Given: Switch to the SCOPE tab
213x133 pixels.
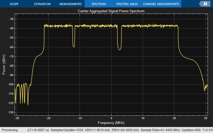Looking at the screenshot, I should click(x=14, y=4).
